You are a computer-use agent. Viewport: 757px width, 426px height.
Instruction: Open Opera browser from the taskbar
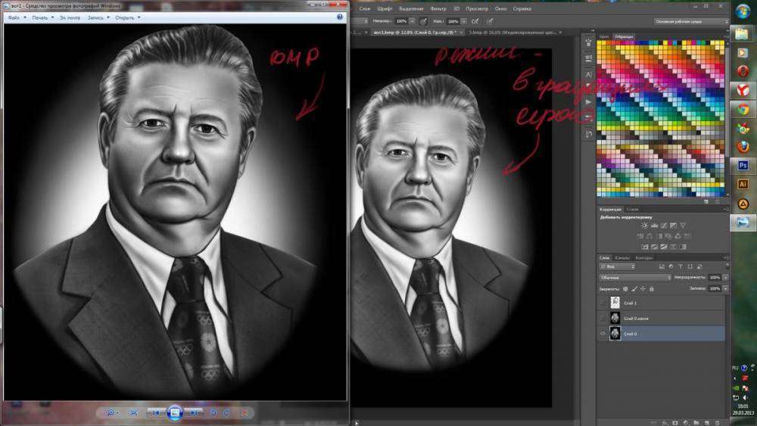(743, 70)
